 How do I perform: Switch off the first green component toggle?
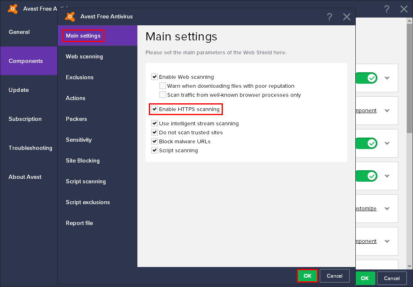point(366,78)
